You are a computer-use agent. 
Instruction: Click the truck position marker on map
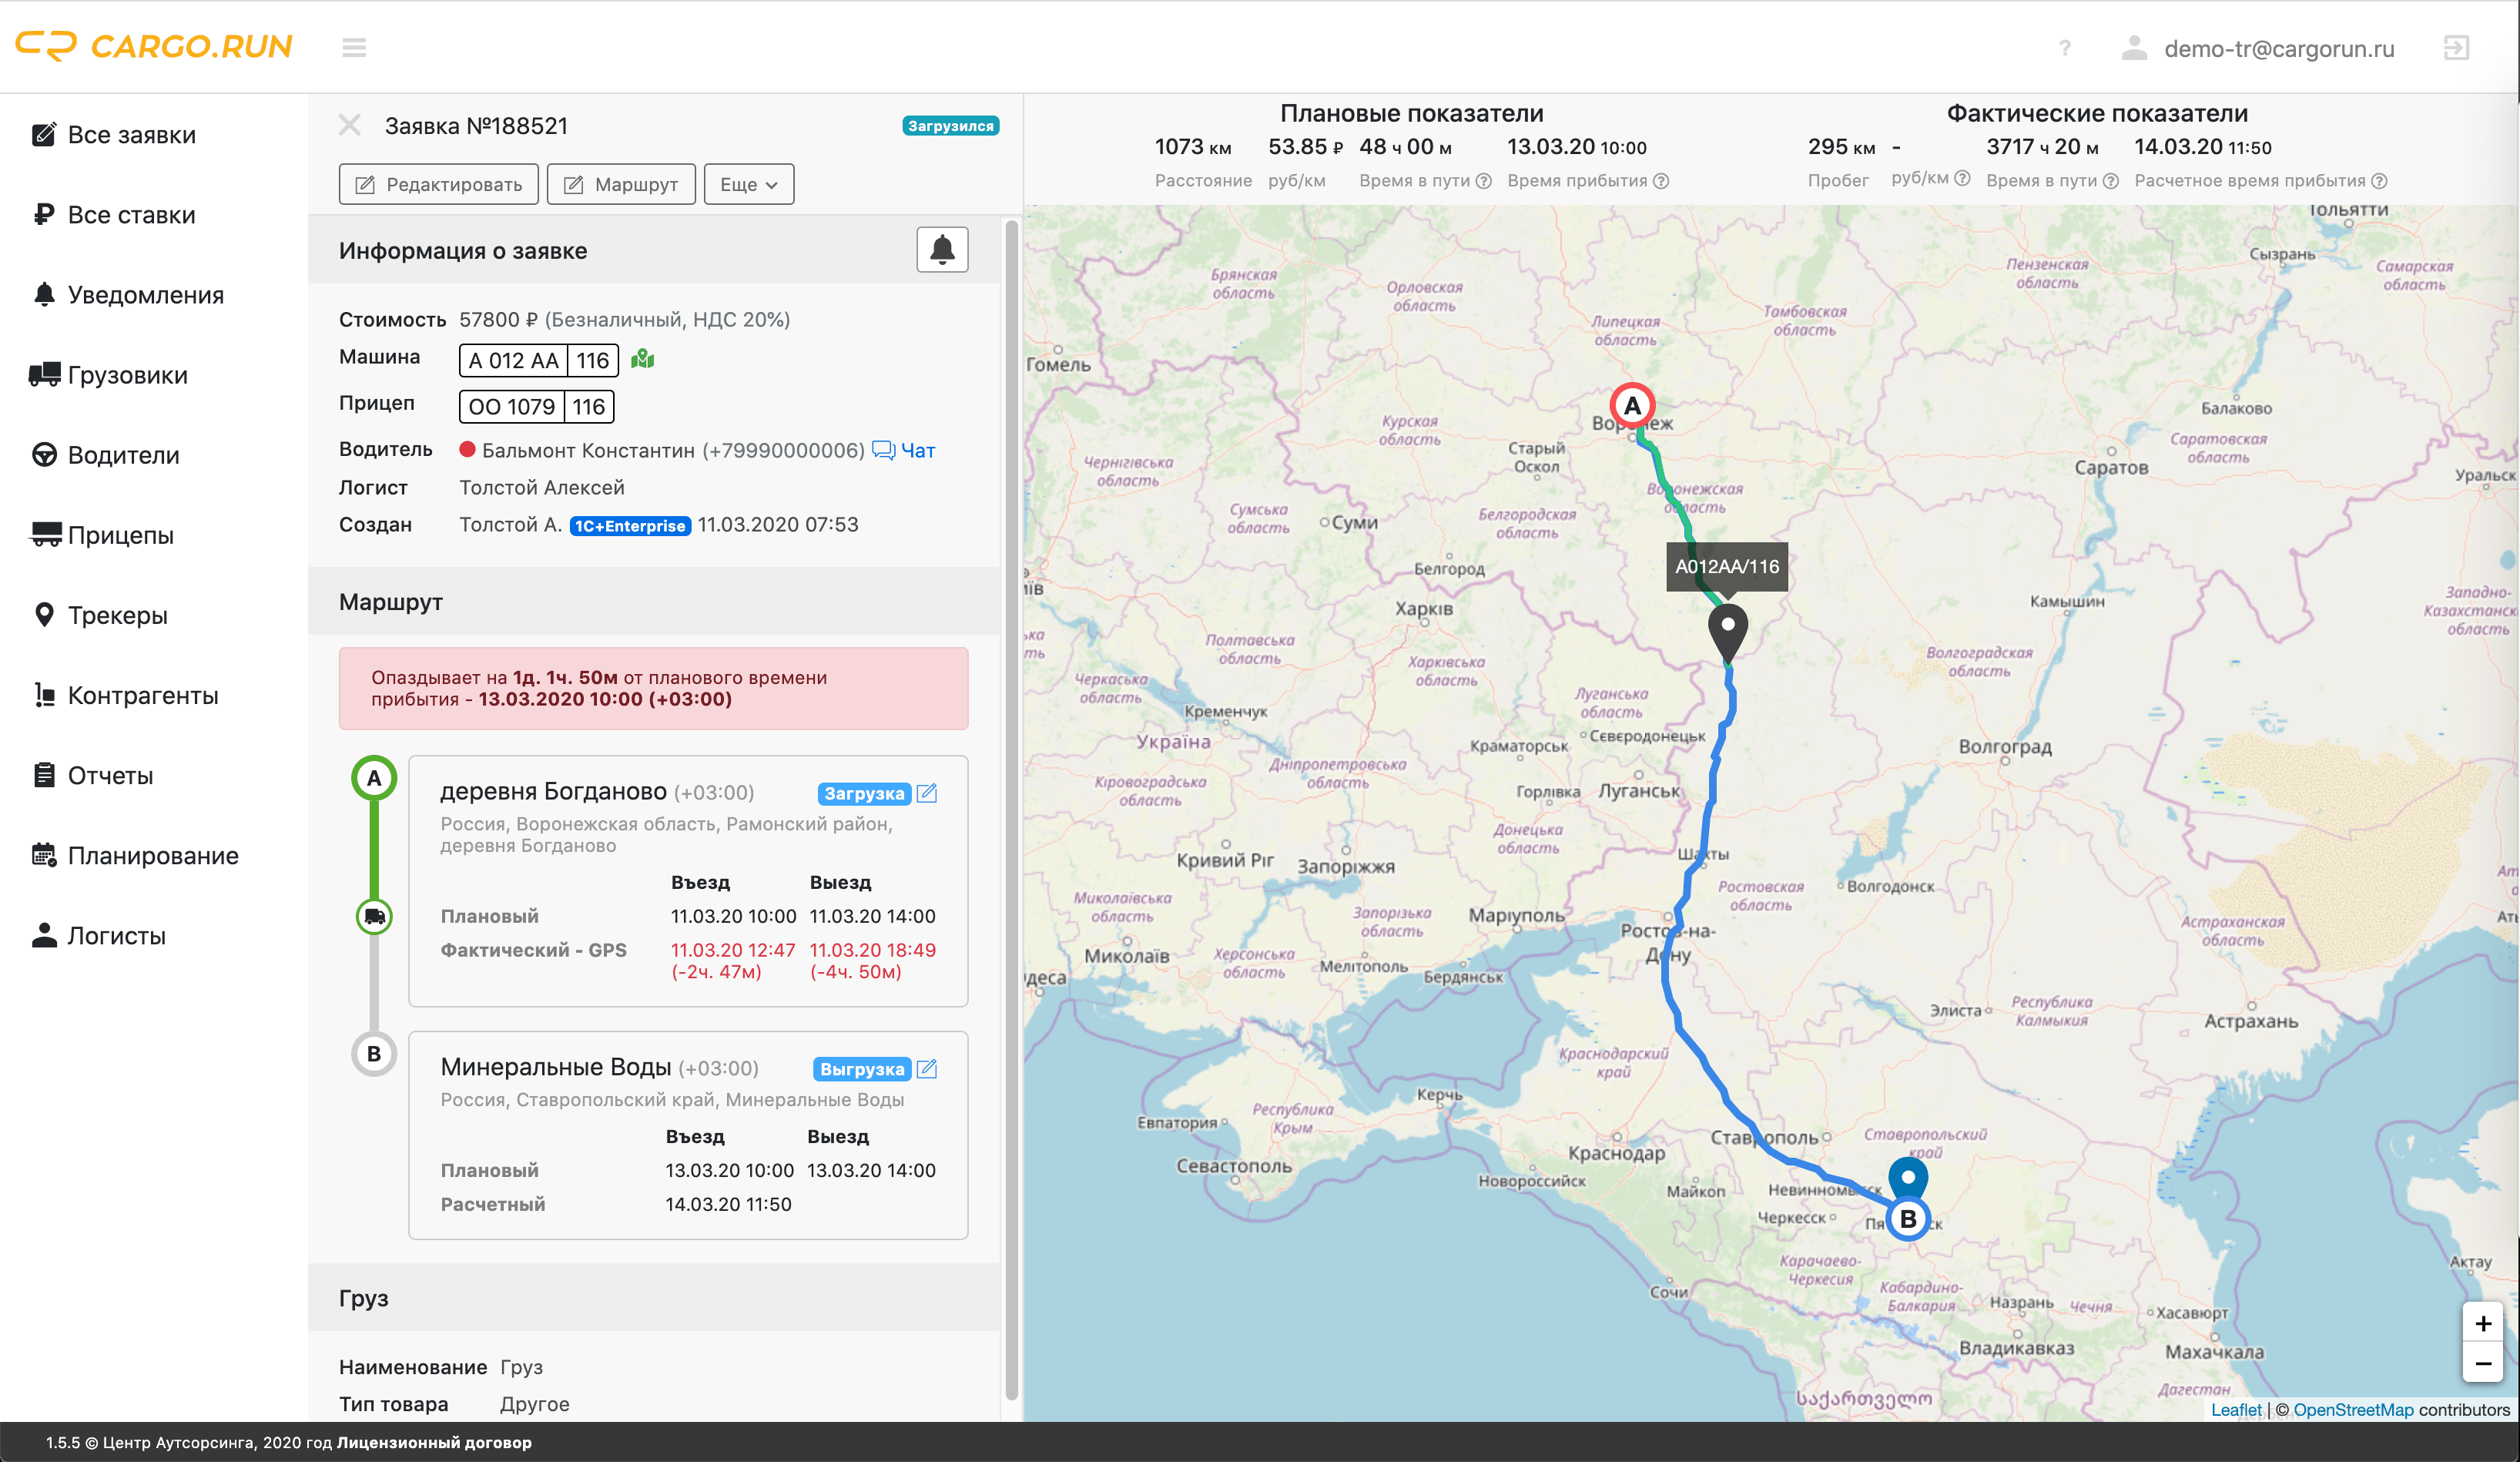(1727, 628)
